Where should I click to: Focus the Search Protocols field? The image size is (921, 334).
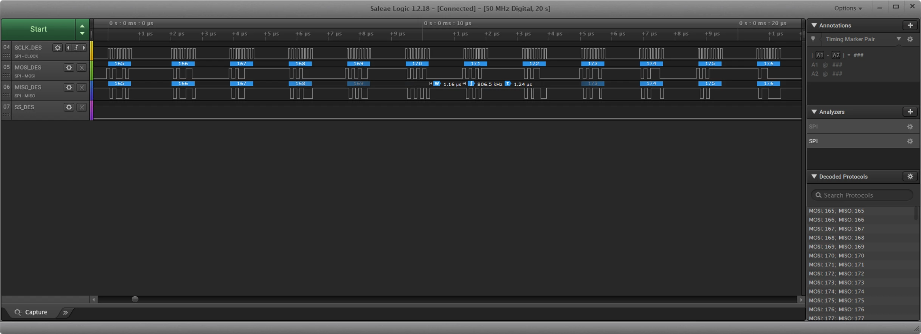coord(862,195)
